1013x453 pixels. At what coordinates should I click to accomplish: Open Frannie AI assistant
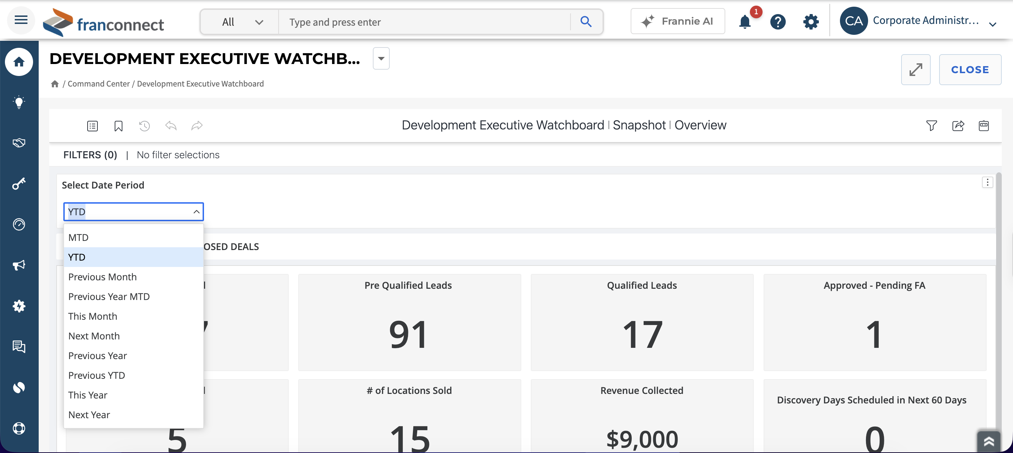(x=678, y=21)
